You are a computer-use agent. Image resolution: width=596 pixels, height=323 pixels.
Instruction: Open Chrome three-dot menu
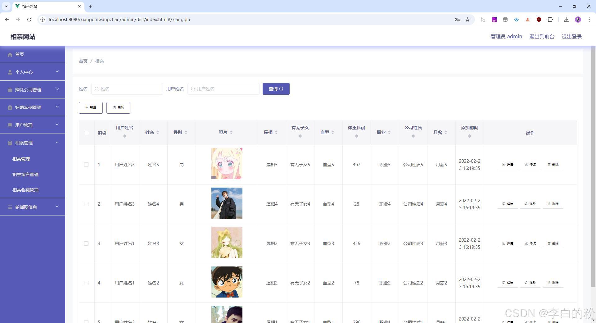pyautogui.click(x=589, y=20)
